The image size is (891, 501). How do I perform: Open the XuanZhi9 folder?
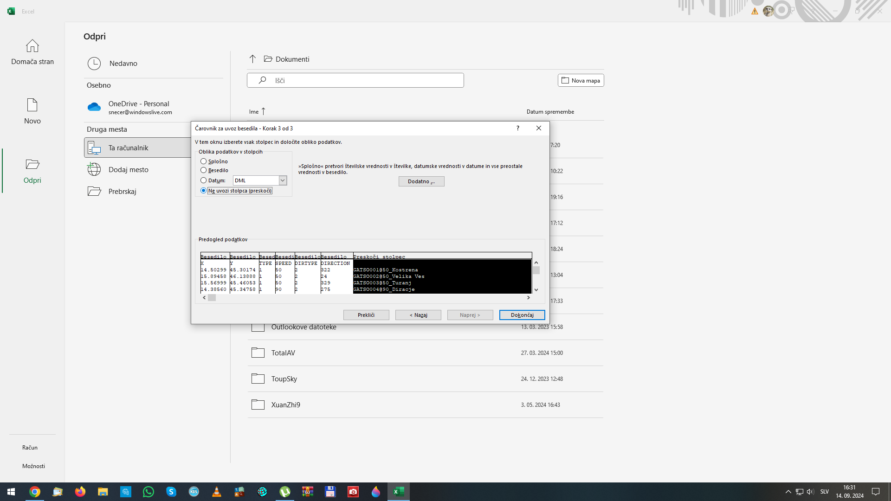(x=425, y=405)
